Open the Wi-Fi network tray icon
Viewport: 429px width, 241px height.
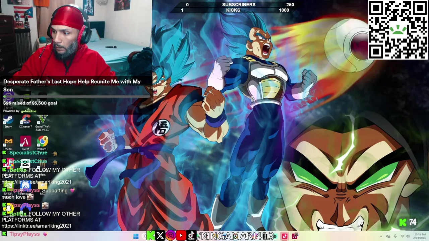[403, 236]
